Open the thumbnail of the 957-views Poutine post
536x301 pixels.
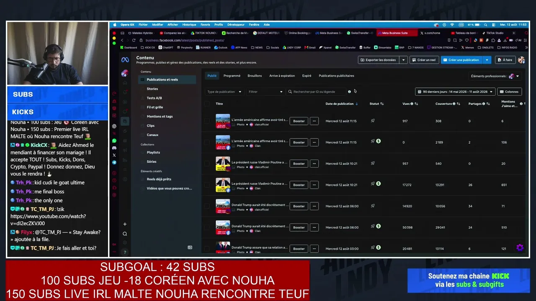click(223, 163)
